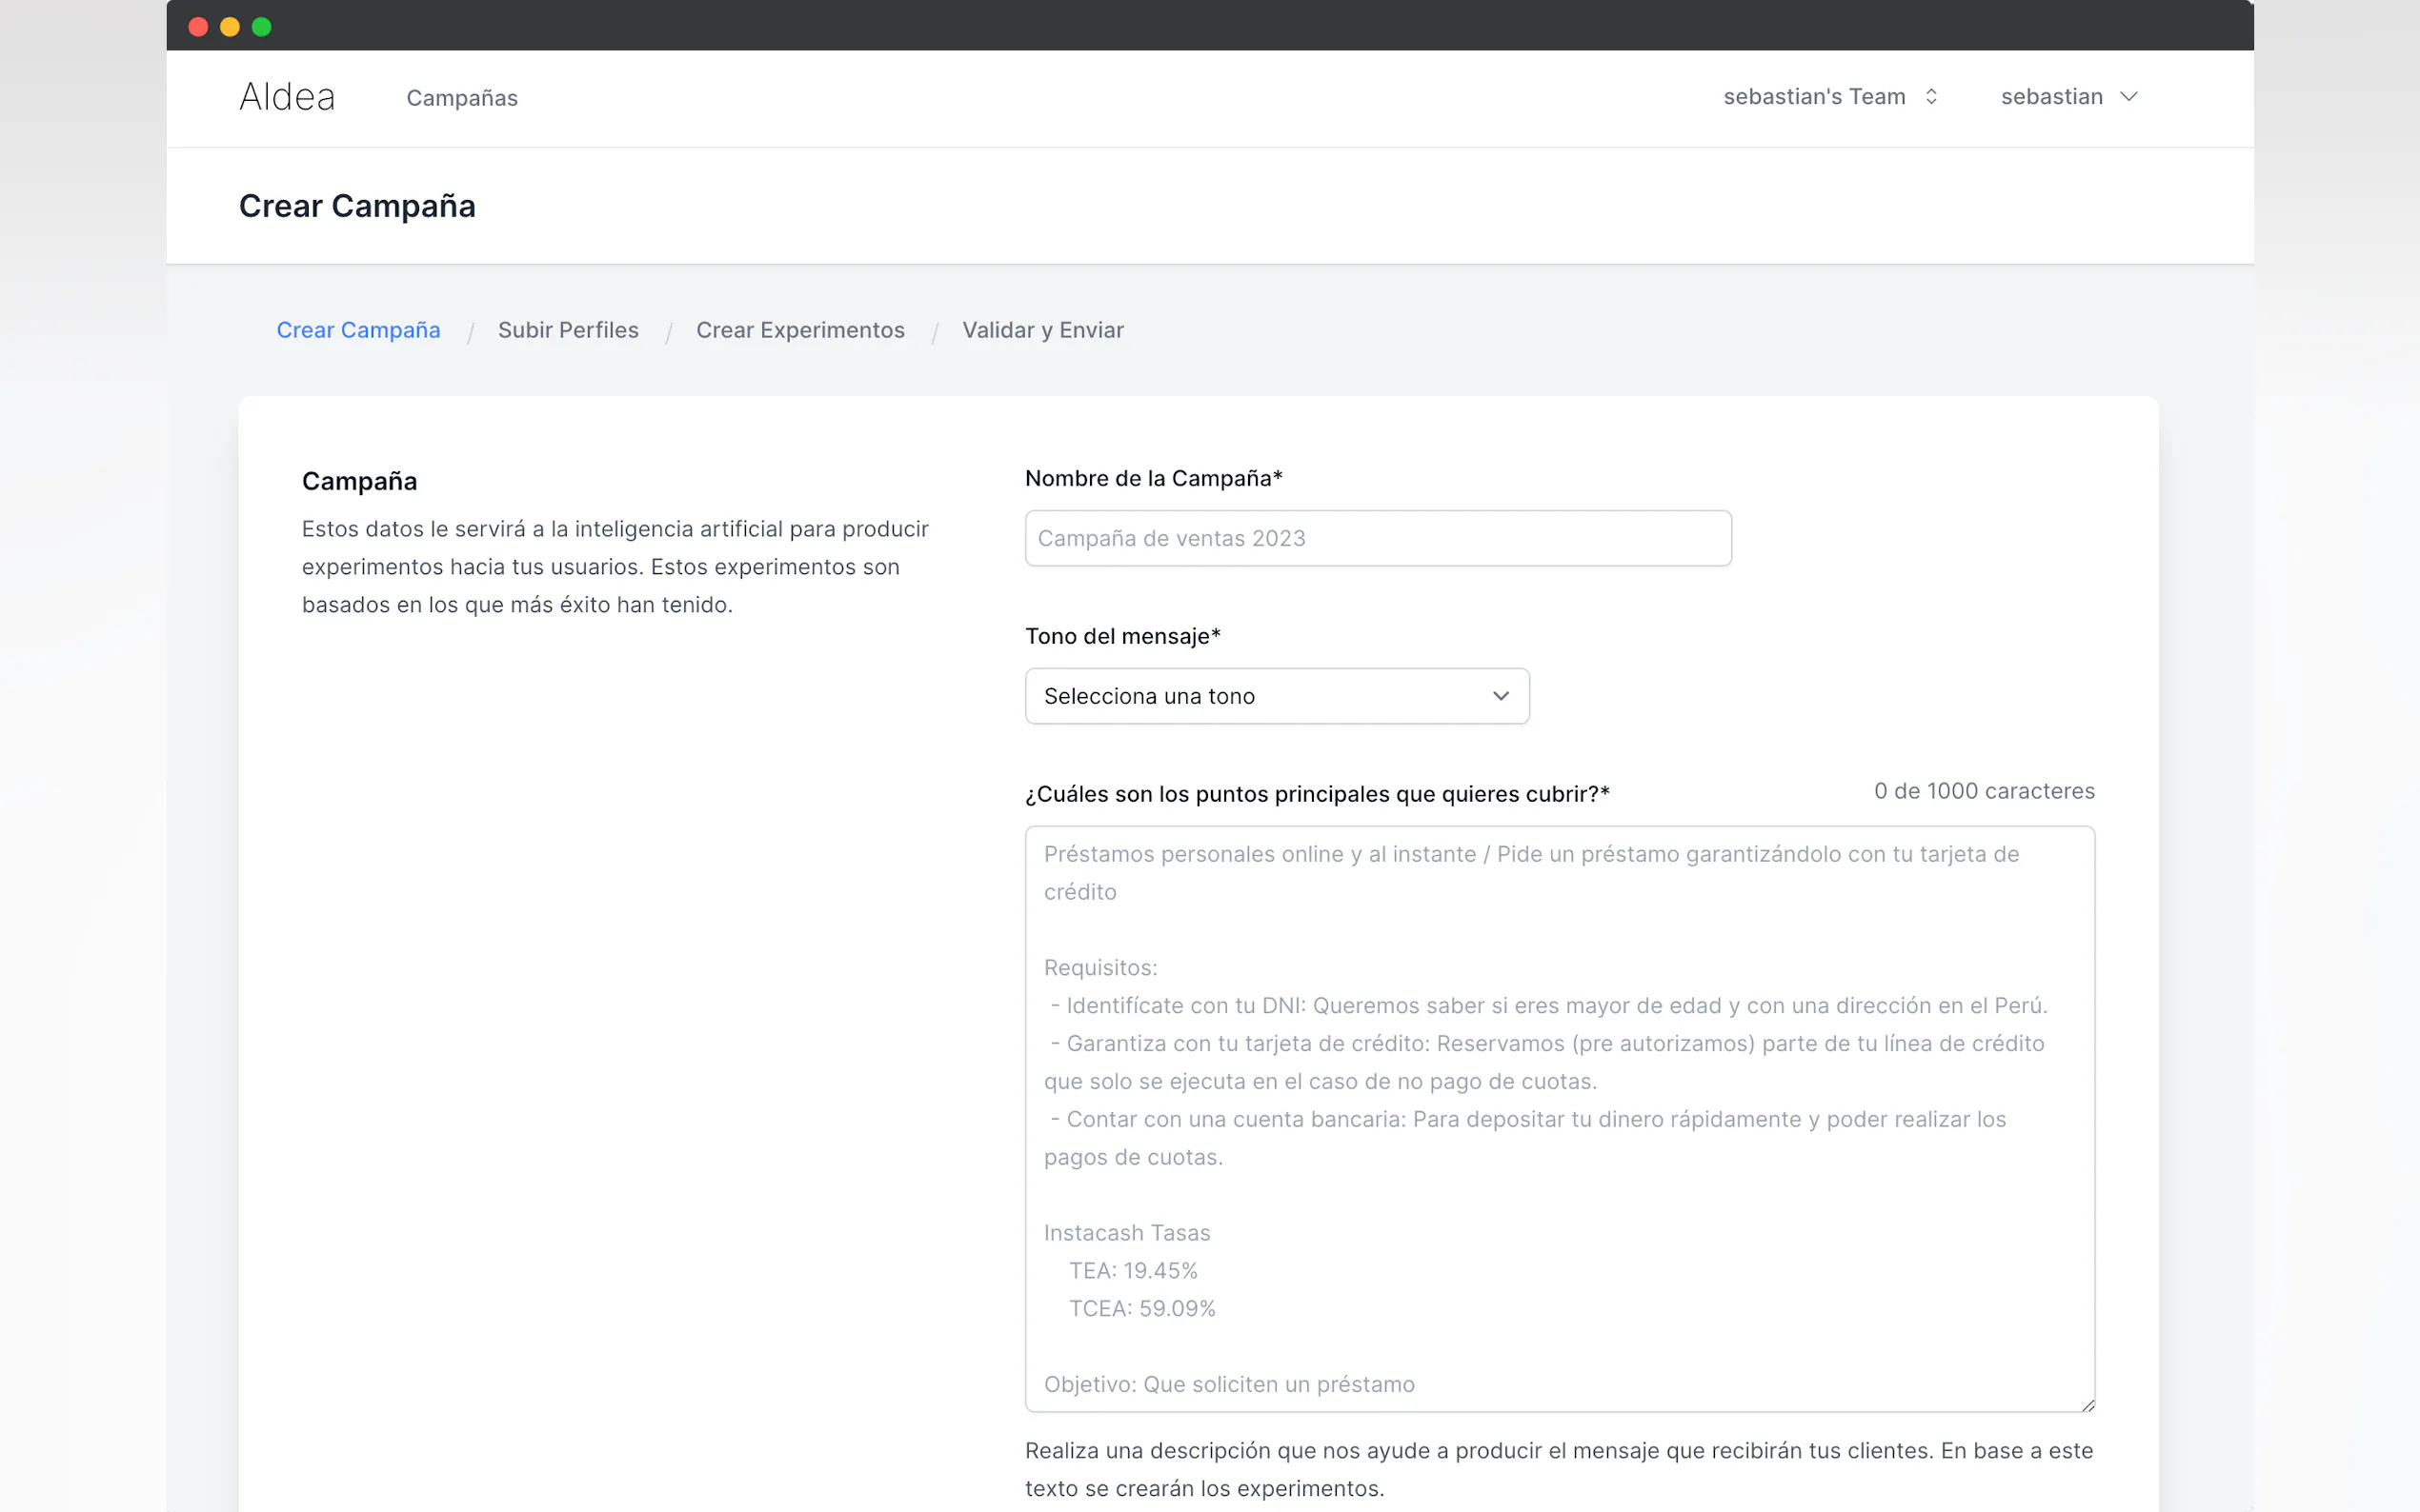
Task: Click the Tono del mensaje label
Action: tap(1121, 636)
